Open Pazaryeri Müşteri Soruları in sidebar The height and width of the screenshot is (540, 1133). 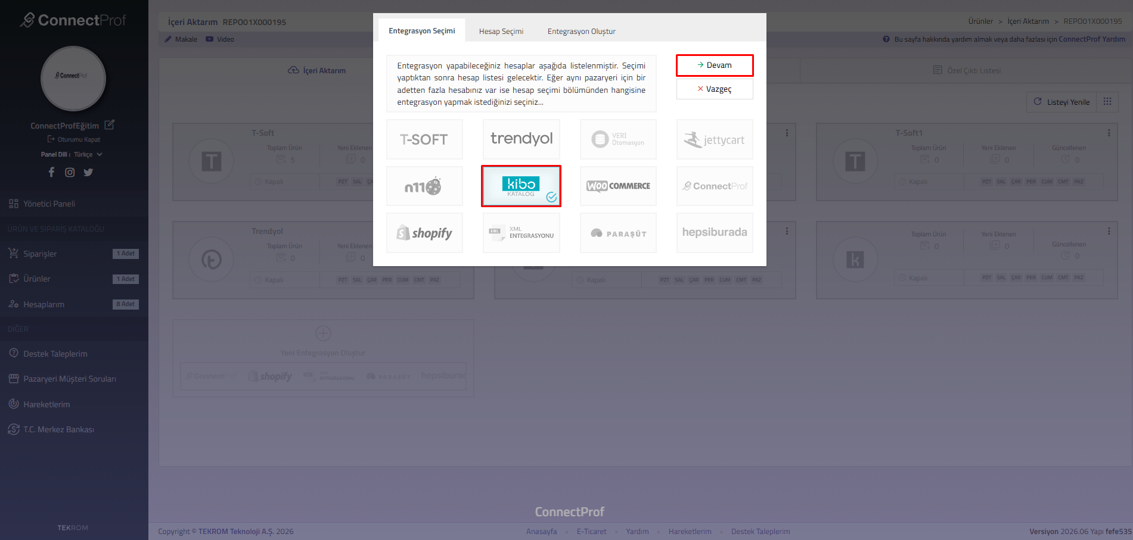pyautogui.click(x=74, y=379)
